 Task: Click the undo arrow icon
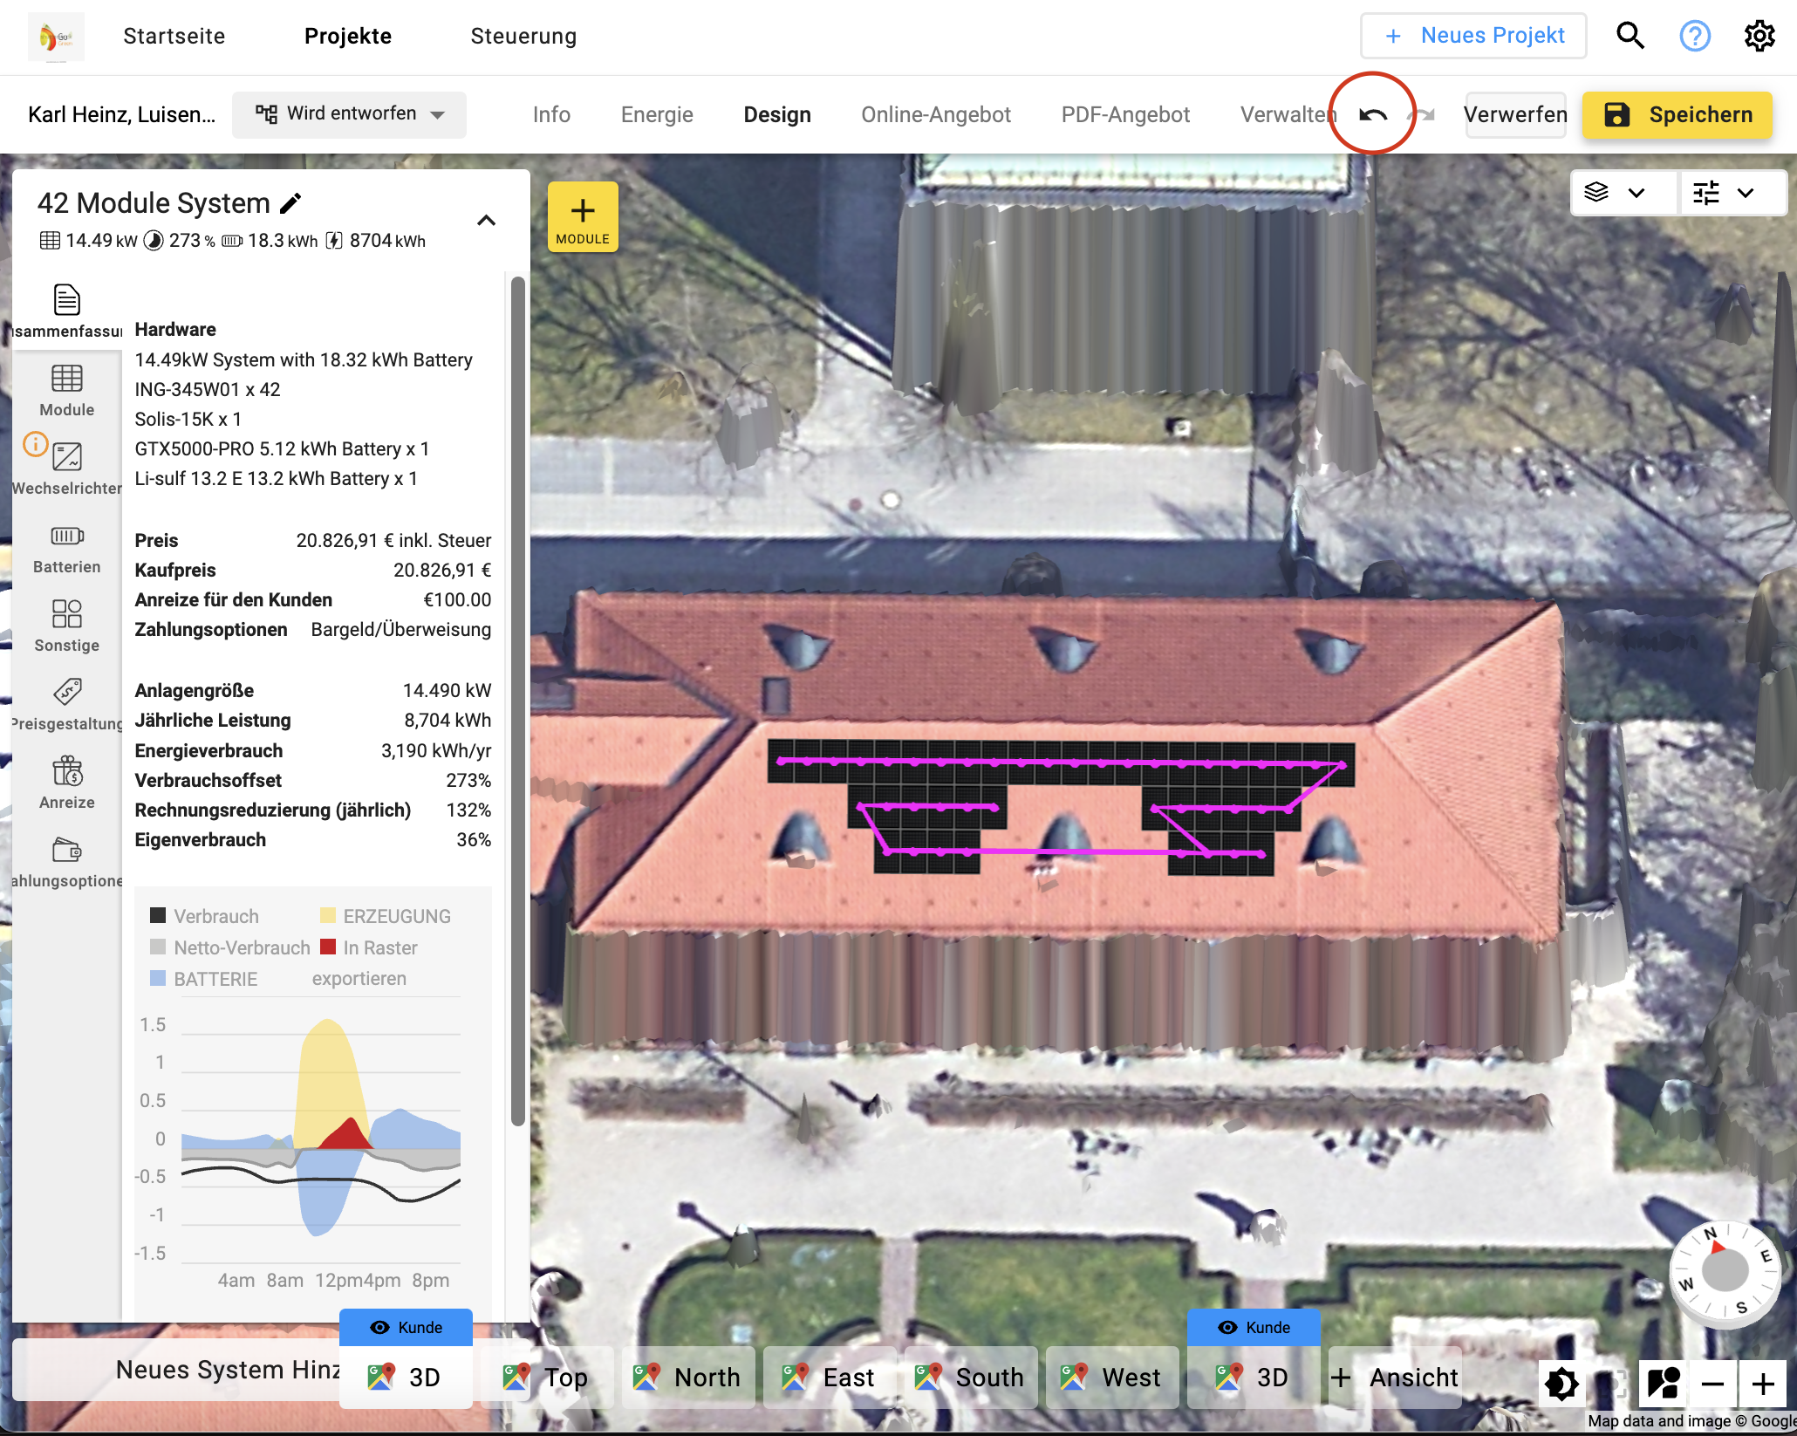pyautogui.click(x=1373, y=114)
